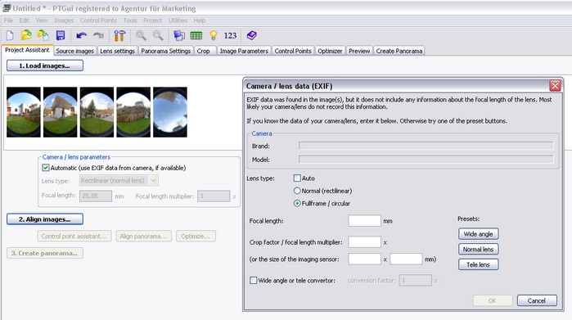
Task: Switch to the Create Panorama tab
Action: pyautogui.click(x=399, y=51)
